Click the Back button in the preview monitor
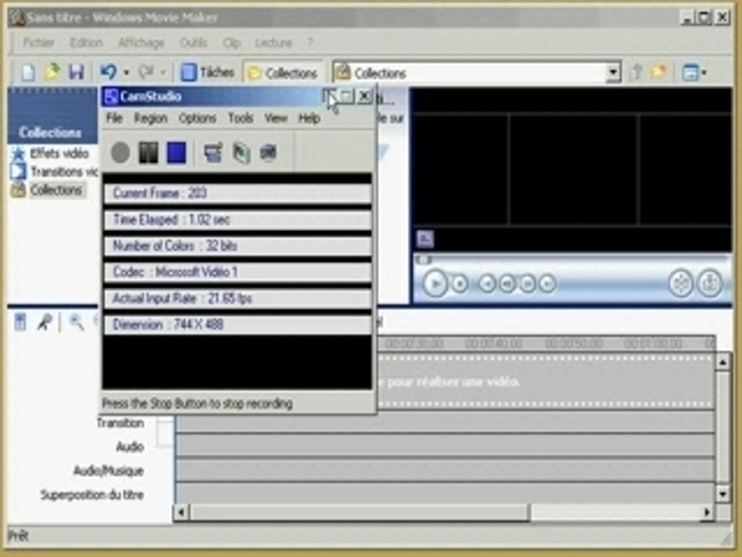Viewport: 742px width, 557px height. point(487,284)
